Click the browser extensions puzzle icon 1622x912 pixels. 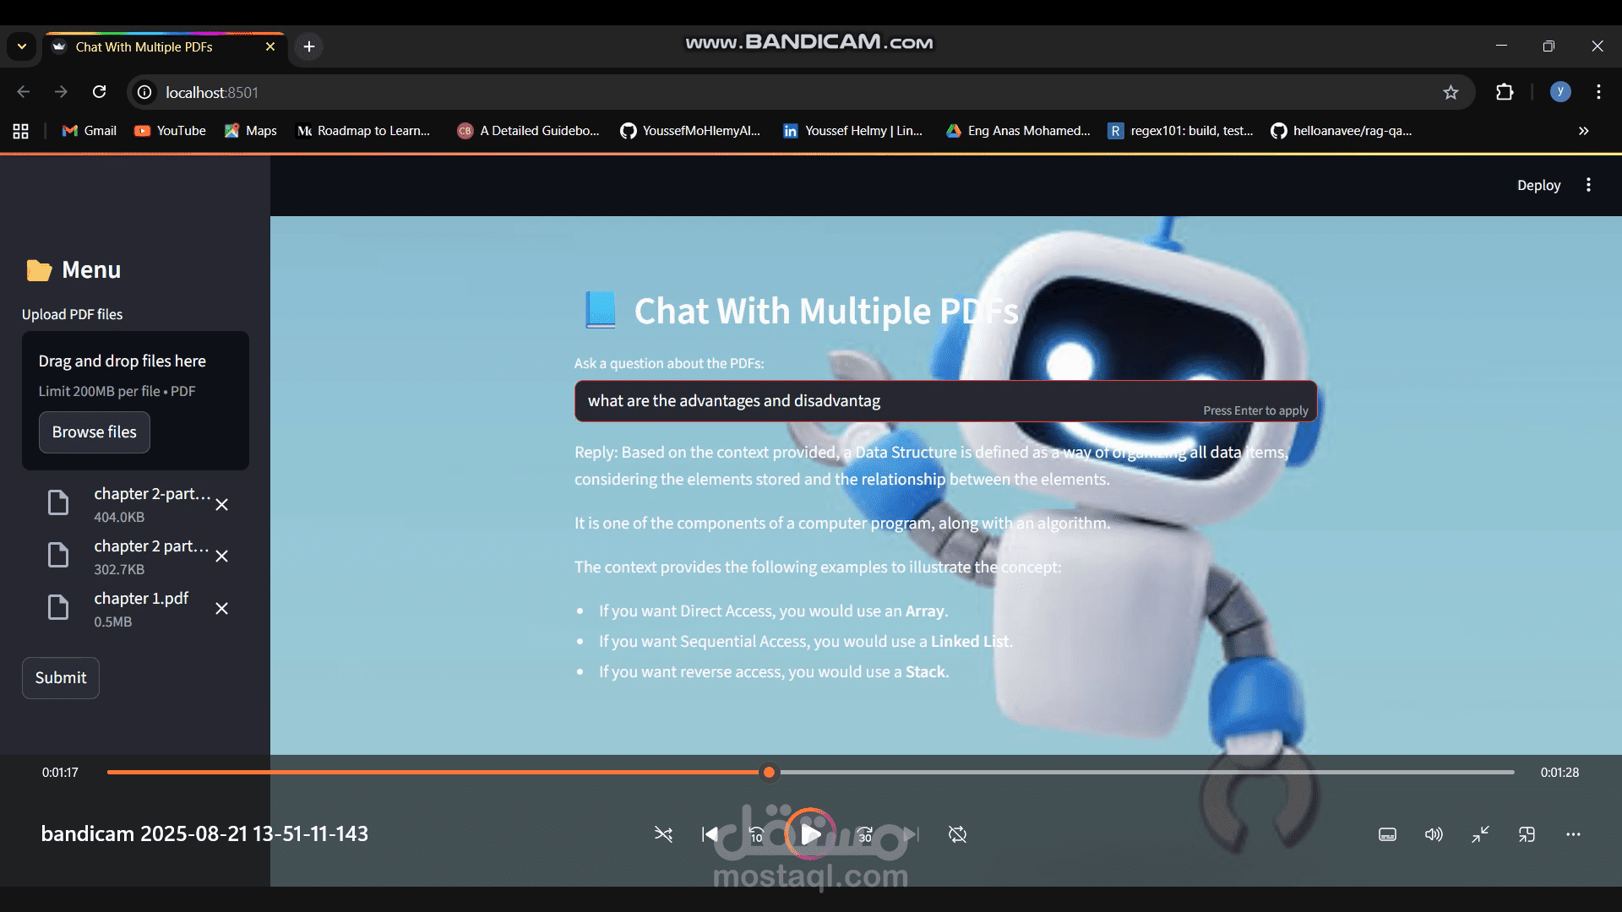[1505, 92]
